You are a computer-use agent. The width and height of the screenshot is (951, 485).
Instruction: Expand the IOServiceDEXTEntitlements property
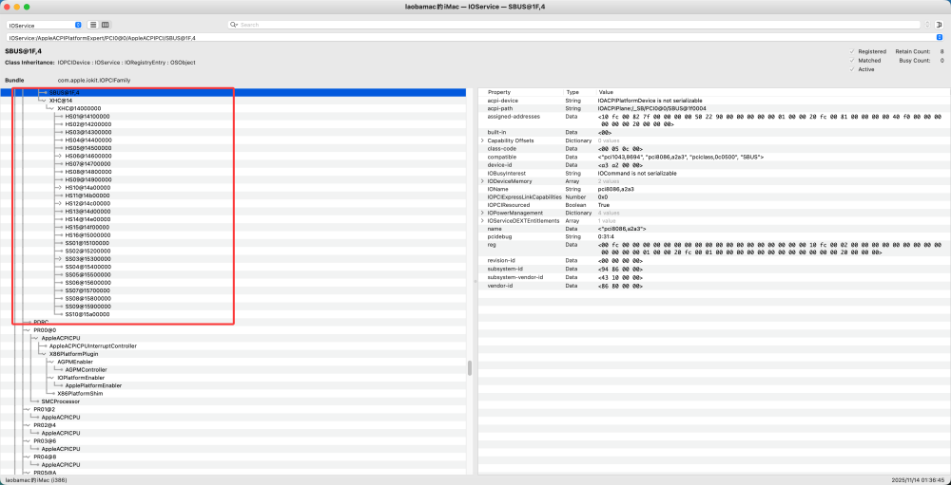tap(483, 221)
